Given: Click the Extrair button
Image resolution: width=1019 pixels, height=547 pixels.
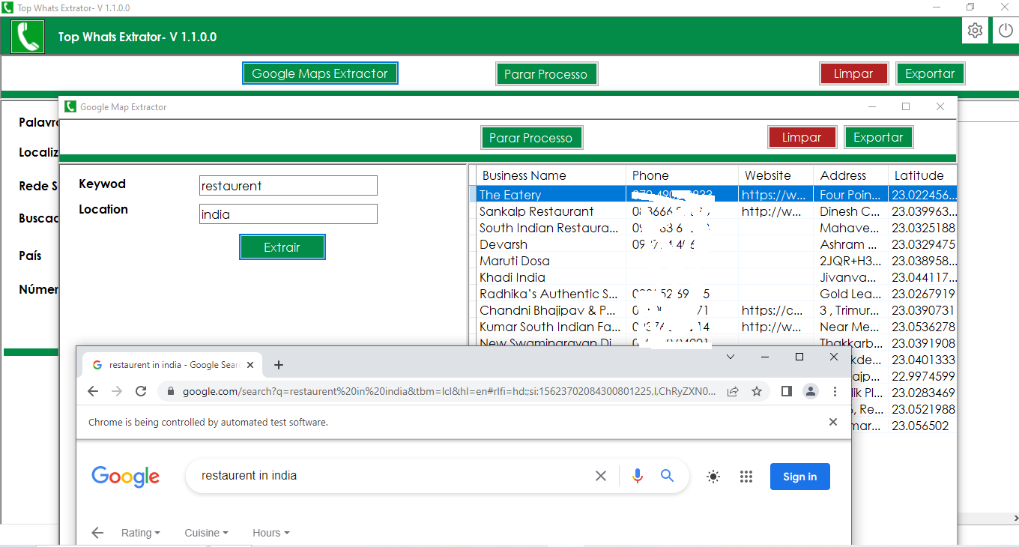Looking at the screenshot, I should 282,247.
